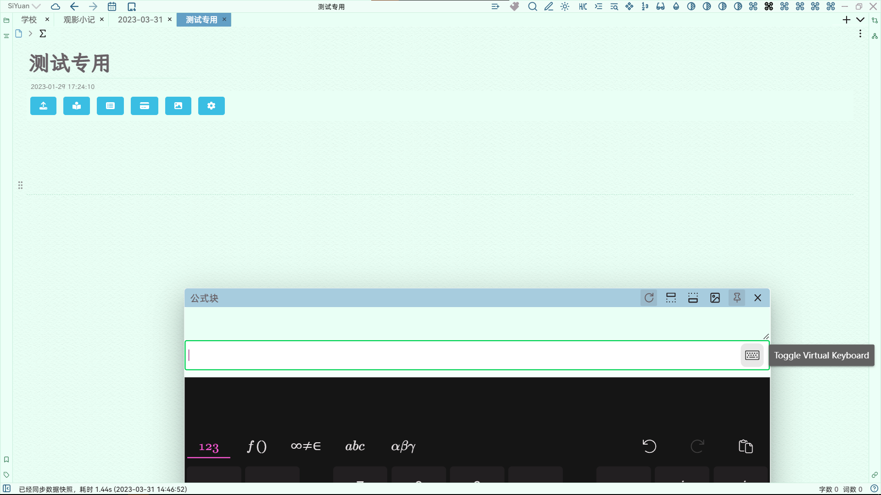Toggle the pin icon in formula block header
The image size is (881, 495).
(x=737, y=298)
